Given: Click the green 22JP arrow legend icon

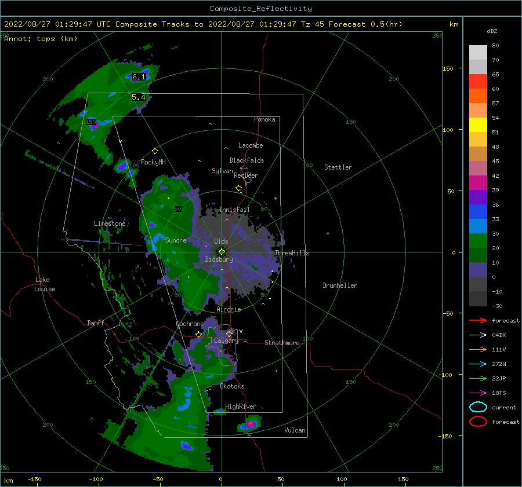Looking at the screenshot, I should point(478,378).
